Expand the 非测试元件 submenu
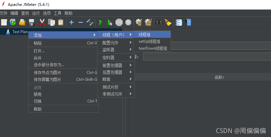This screenshot has width=271, height=137. [x=116, y=94]
